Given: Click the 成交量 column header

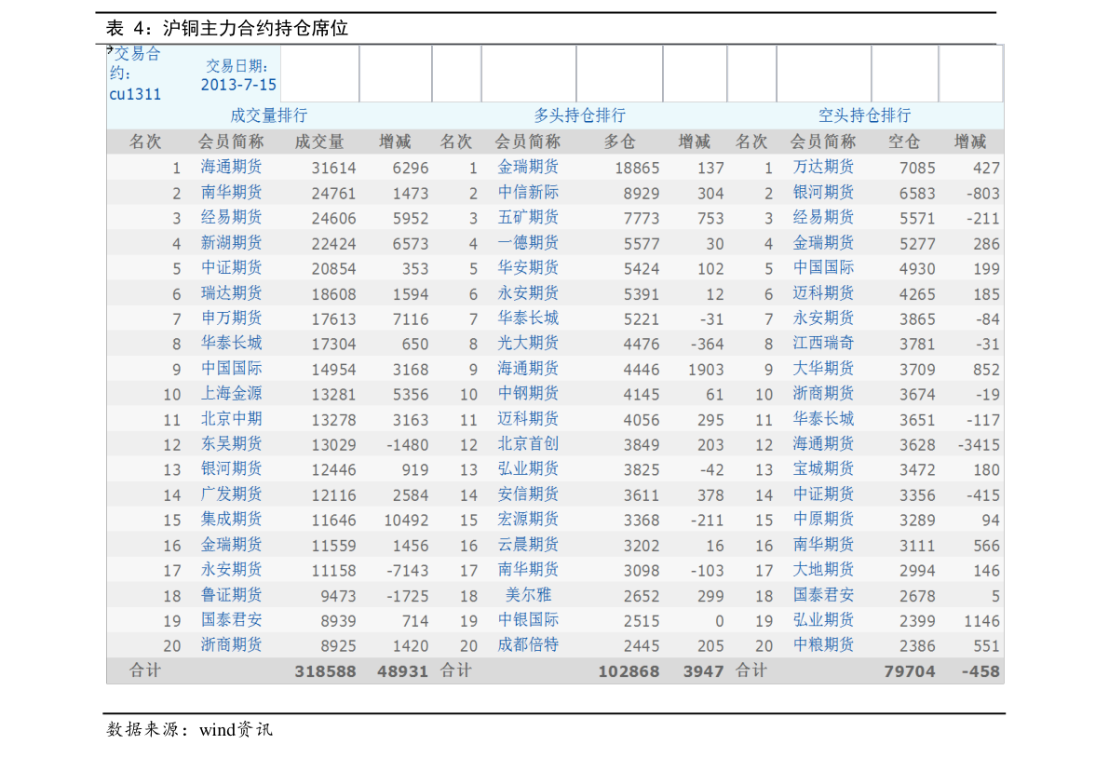Looking at the screenshot, I should click(x=319, y=142).
